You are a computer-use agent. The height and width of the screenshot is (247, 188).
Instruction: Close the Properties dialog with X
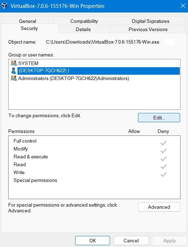(183, 6)
